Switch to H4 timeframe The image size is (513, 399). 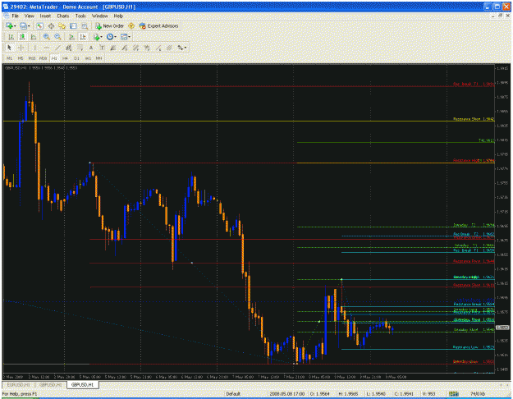tap(65, 58)
